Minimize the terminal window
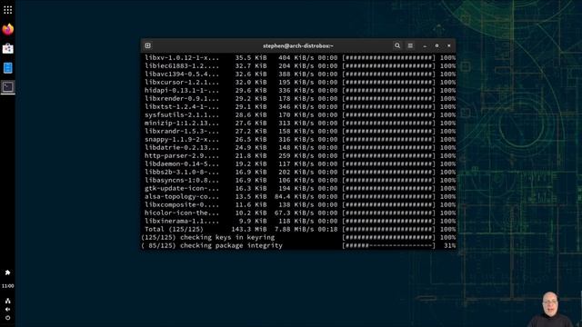This screenshot has width=582, height=327. click(425, 45)
